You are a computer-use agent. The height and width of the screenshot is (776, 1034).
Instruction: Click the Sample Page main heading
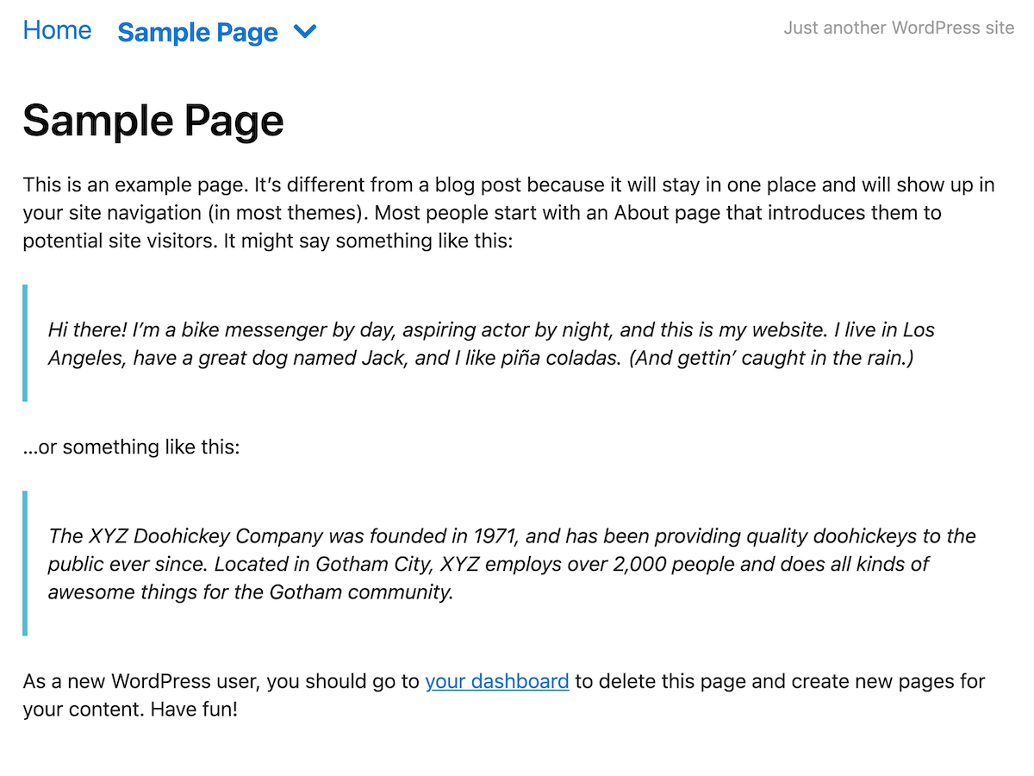pyautogui.click(x=153, y=121)
